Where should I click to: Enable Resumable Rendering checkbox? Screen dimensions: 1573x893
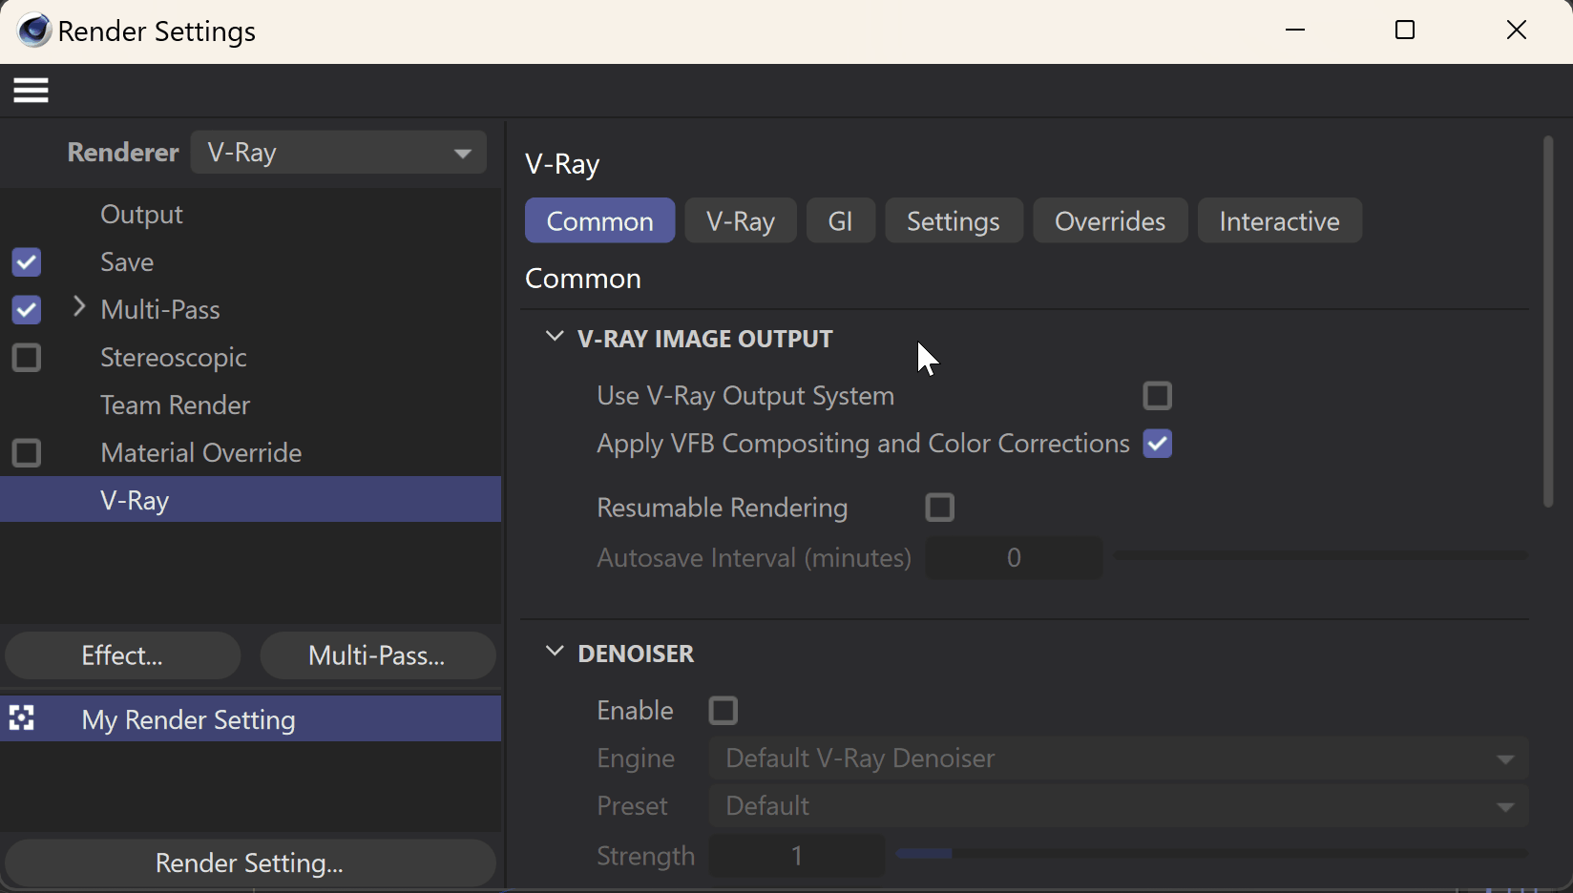(x=940, y=507)
